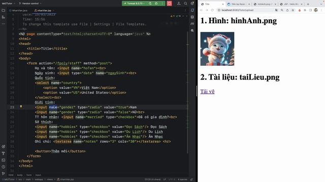Image resolution: width=325 pixels, height=182 pixels.
Task: Click the line 23 number in gutter
Action: (x=12, y=107)
